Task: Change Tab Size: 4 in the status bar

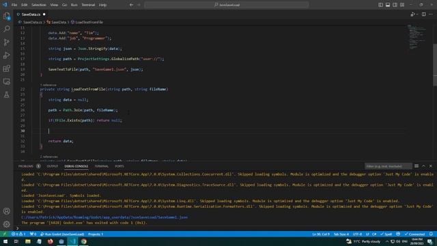Action: click(341, 234)
